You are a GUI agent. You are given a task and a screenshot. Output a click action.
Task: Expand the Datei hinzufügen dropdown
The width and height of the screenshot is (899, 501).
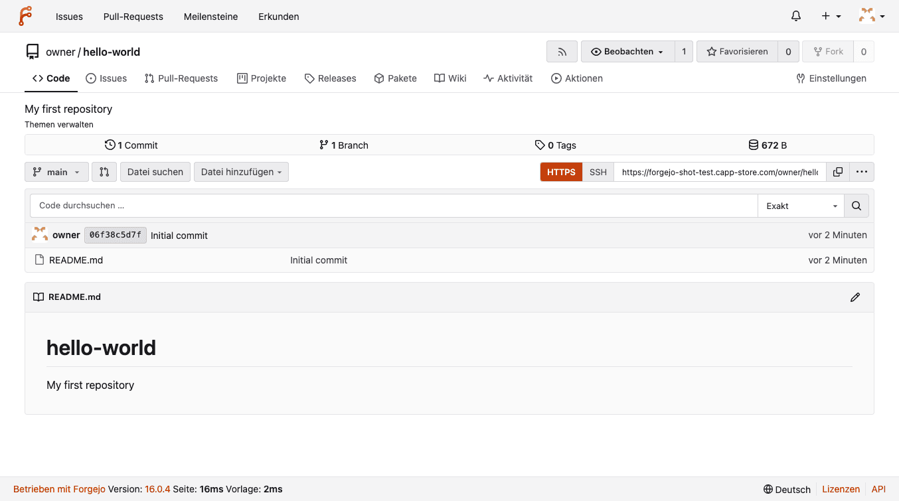(241, 172)
